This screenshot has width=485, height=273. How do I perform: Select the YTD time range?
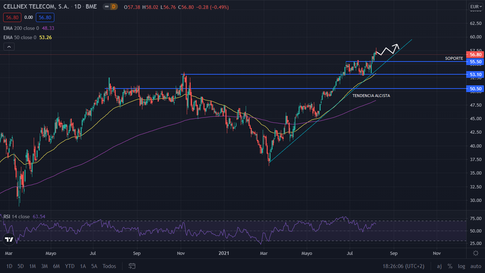[70, 266]
